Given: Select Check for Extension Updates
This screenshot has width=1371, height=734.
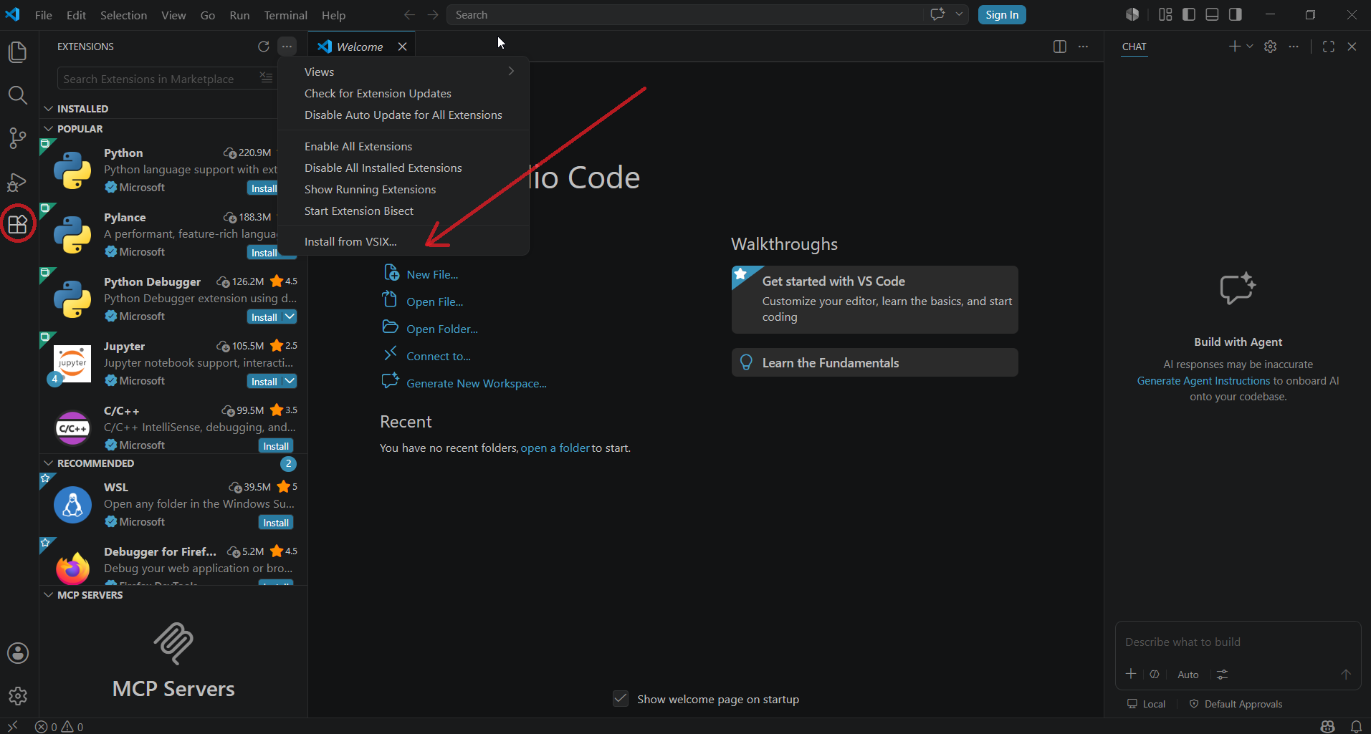Looking at the screenshot, I should (x=403, y=93).
